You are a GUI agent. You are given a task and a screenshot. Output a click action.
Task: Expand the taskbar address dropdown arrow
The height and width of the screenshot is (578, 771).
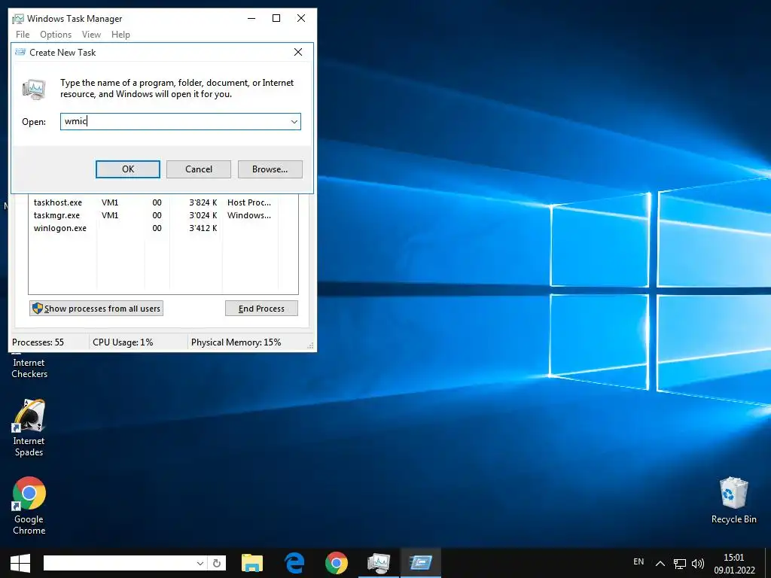click(x=200, y=563)
